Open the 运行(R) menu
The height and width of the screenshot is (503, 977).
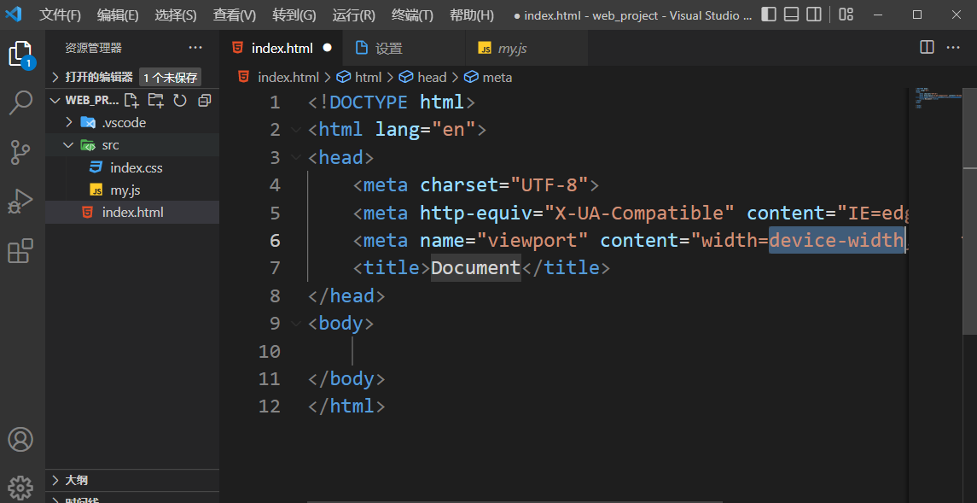354,15
